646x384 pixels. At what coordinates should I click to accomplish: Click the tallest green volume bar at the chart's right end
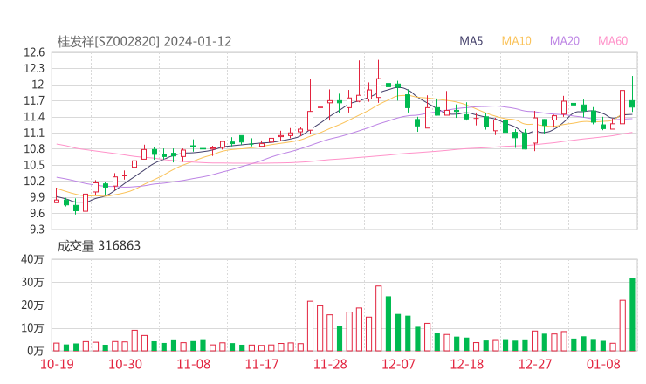pos(632,315)
